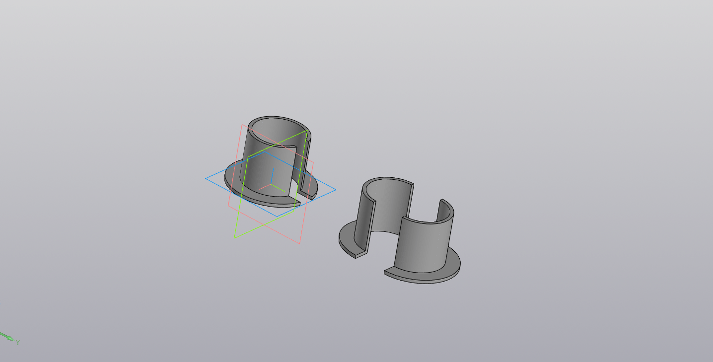The image size is (713, 362).
Task: Click the green axis line at the origin
Action: (279, 188)
